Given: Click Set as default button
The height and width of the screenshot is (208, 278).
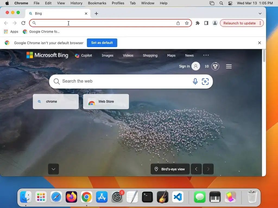Looking at the screenshot, I should (x=102, y=43).
